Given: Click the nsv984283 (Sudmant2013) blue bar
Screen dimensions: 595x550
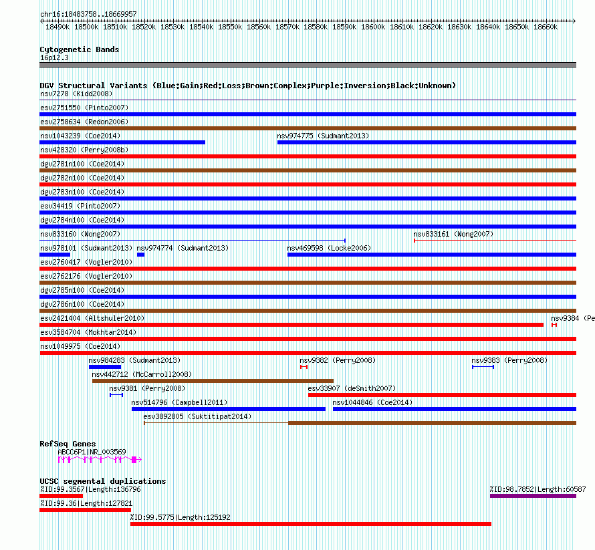Looking at the screenshot, I should tap(105, 367).
